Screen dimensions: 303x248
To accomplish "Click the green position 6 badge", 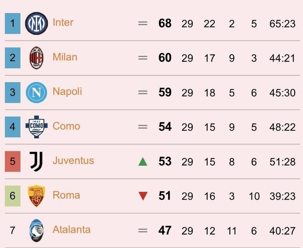I will (13, 196).
